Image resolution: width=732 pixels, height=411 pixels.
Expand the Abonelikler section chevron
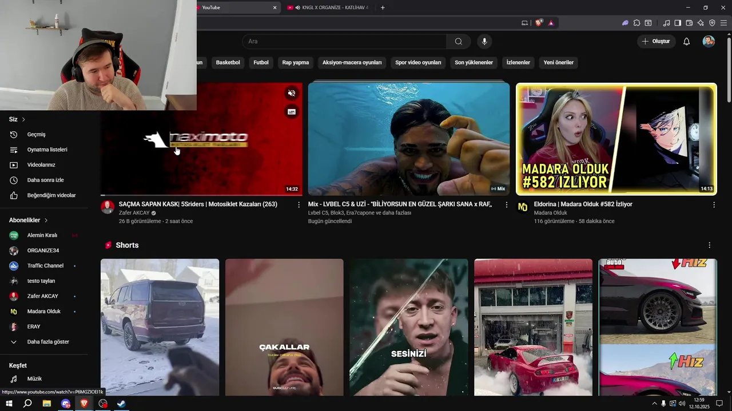click(x=46, y=220)
